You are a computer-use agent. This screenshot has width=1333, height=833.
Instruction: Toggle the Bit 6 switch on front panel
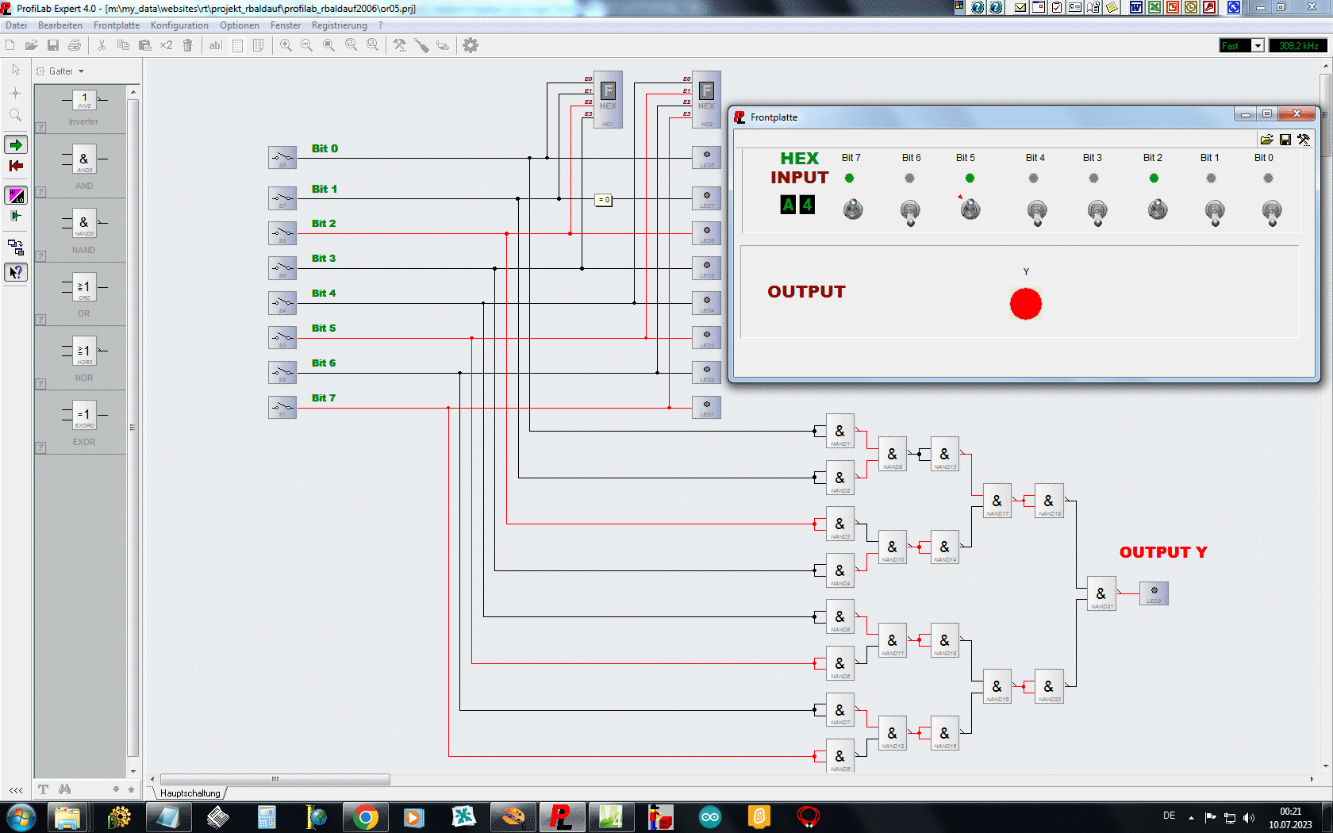(x=910, y=212)
